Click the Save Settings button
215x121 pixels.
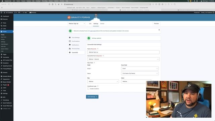[x=92, y=97]
